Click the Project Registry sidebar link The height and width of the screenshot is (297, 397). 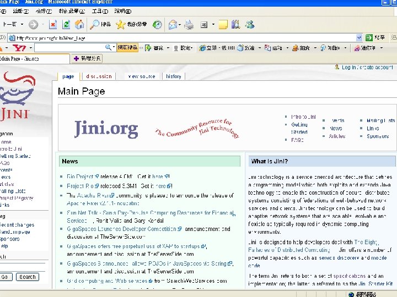pos(17,198)
